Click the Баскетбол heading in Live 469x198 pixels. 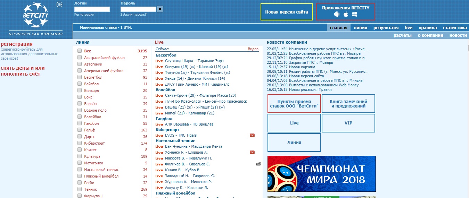166,55
